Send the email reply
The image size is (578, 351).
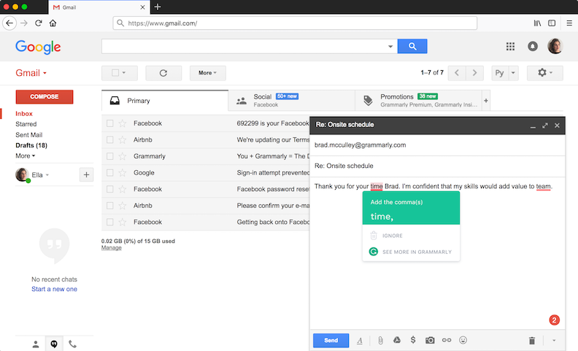tap(331, 340)
